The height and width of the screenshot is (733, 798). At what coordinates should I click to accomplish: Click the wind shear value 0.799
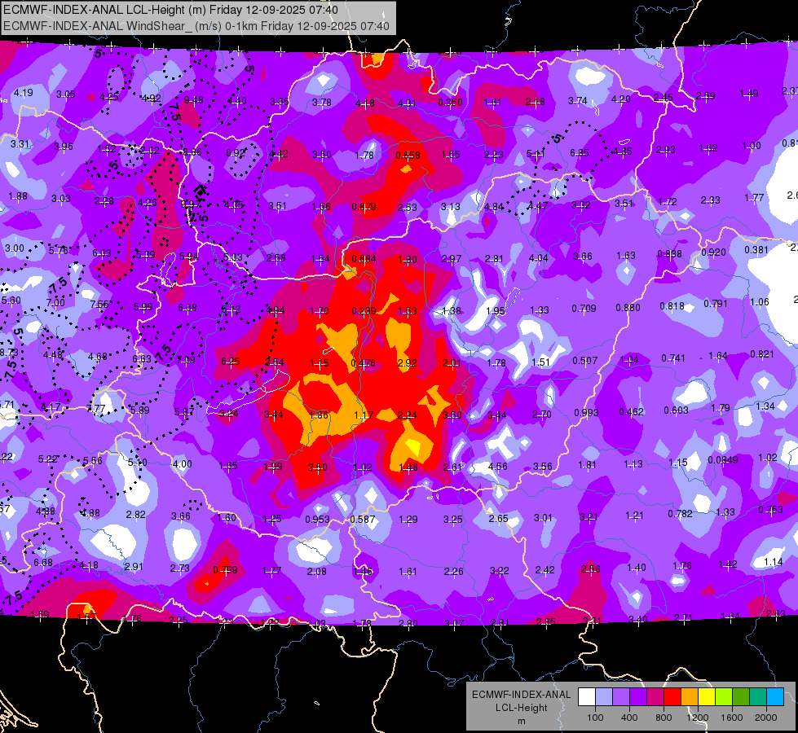pos(226,570)
